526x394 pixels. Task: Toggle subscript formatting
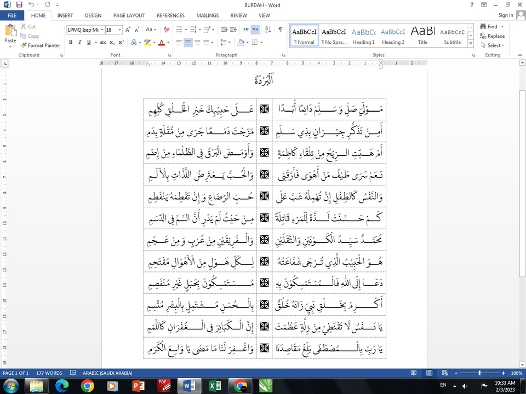click(x=112, y=42)
